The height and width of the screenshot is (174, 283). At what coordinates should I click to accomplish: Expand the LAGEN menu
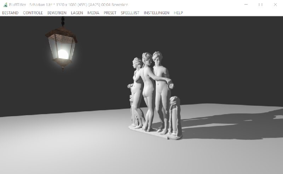point(77,13)
